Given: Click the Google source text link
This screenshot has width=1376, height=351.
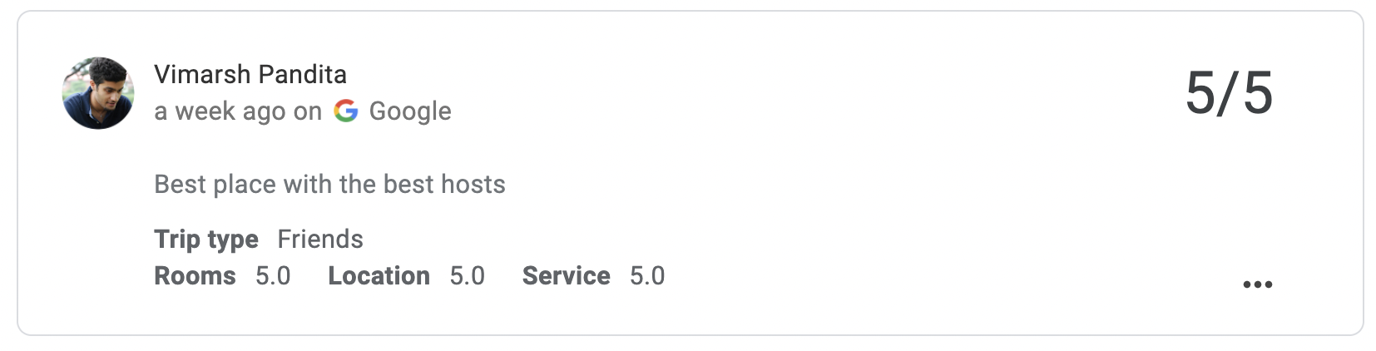Looking at the screenshot, I should pyautogui.click(x=410, y=111).
